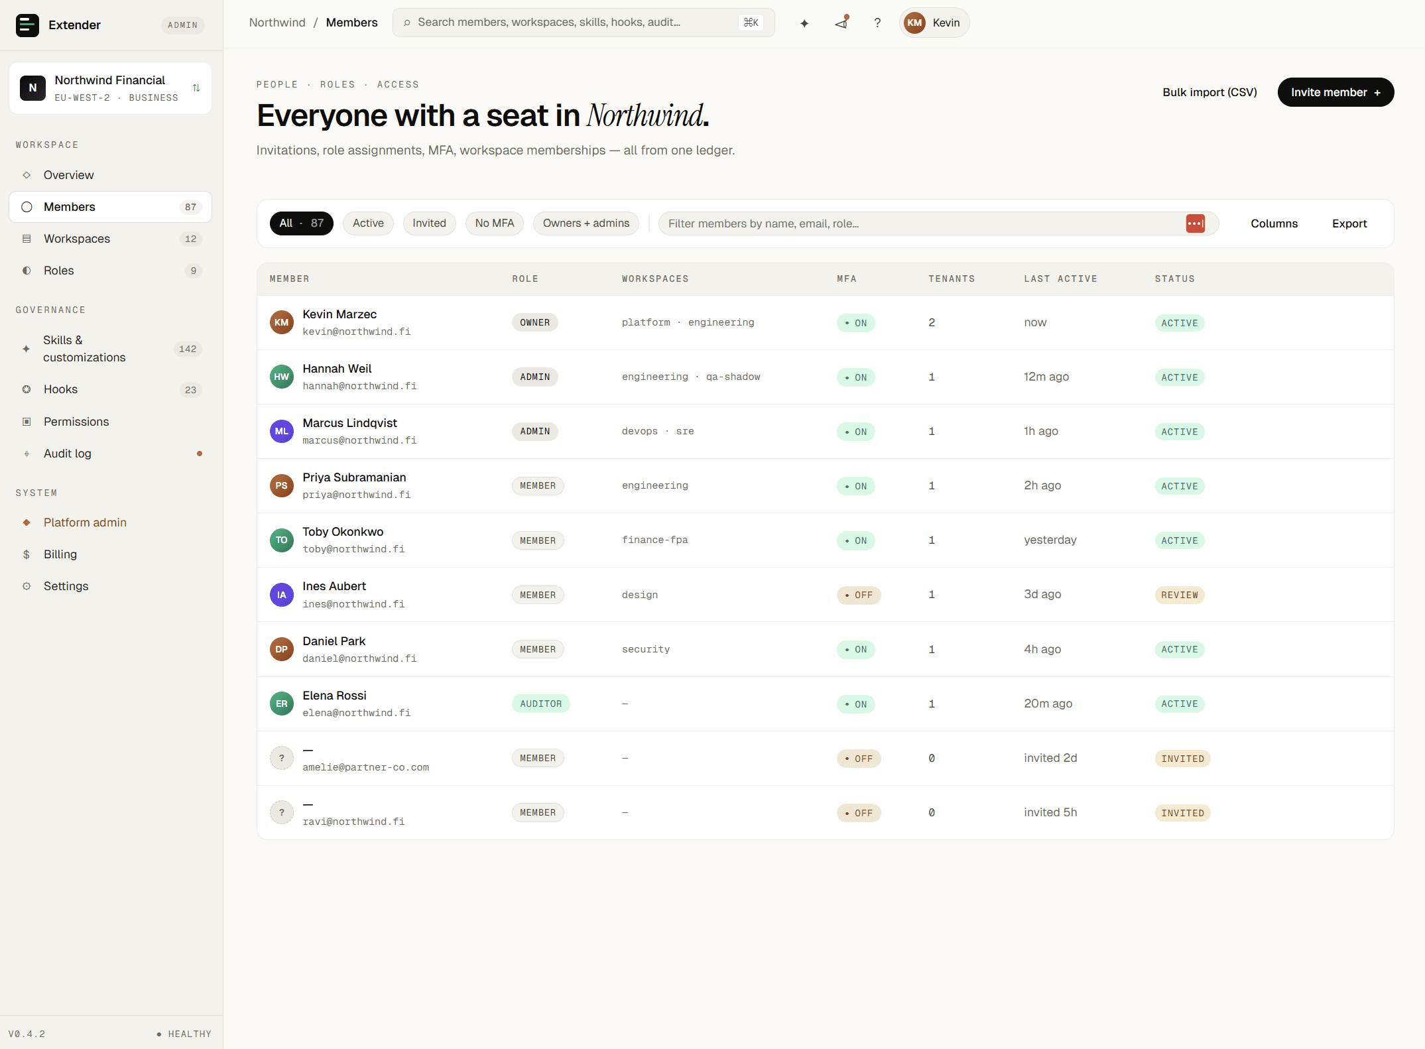Click the sparkle assistant icon in top bar
This screenshot has height=1049, width=1425.
coord(804,23)
